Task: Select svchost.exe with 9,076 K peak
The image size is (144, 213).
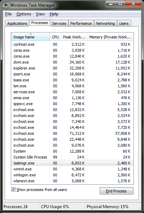Action: 72,145
